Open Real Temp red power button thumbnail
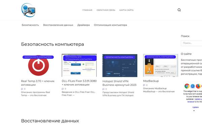This screenshot has height=135, width=202. (x=38, y=65)
